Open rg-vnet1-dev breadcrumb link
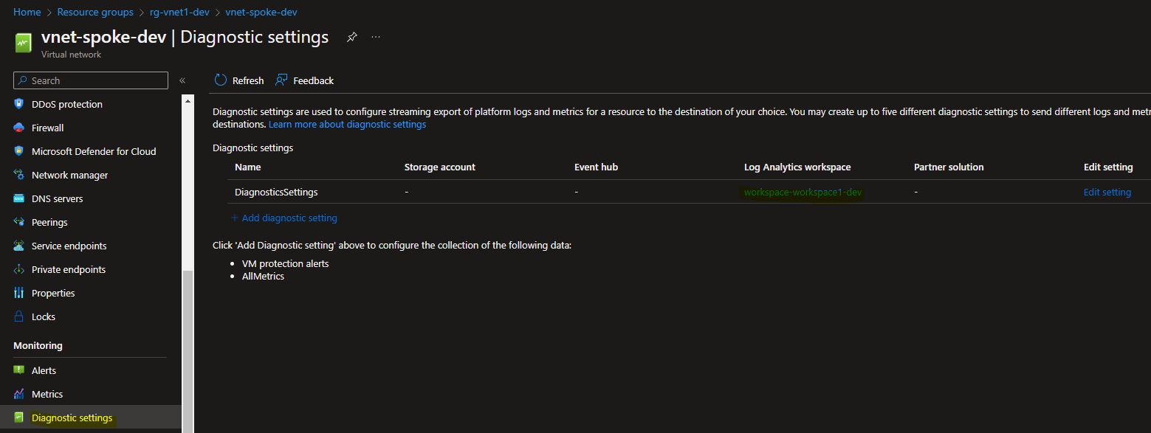 tap(179, 12)
